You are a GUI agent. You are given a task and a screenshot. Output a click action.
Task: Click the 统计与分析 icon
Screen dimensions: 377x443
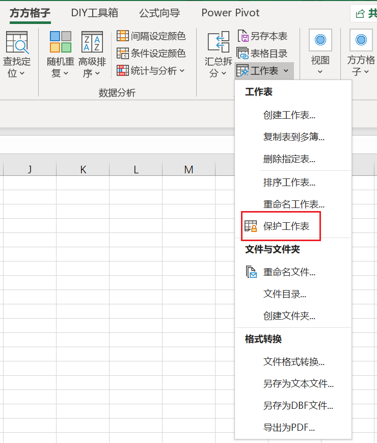pyautogui.click(x=123, y=71)
